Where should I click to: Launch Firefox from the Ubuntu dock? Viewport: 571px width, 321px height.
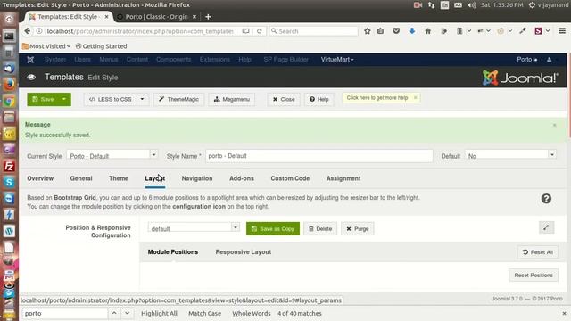(9, 85)
